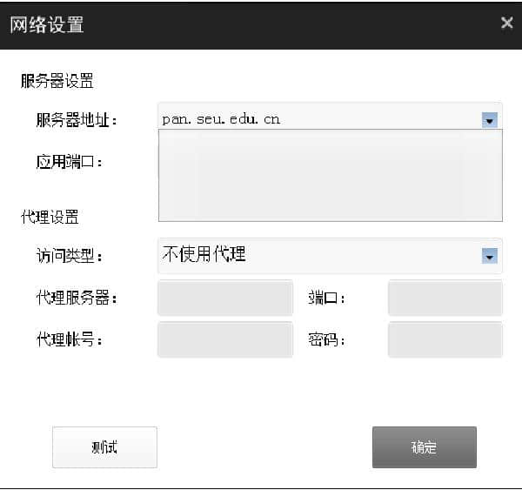Click the 代理服务器 label
Screen dimensions: 522x490
pos(77,299)
